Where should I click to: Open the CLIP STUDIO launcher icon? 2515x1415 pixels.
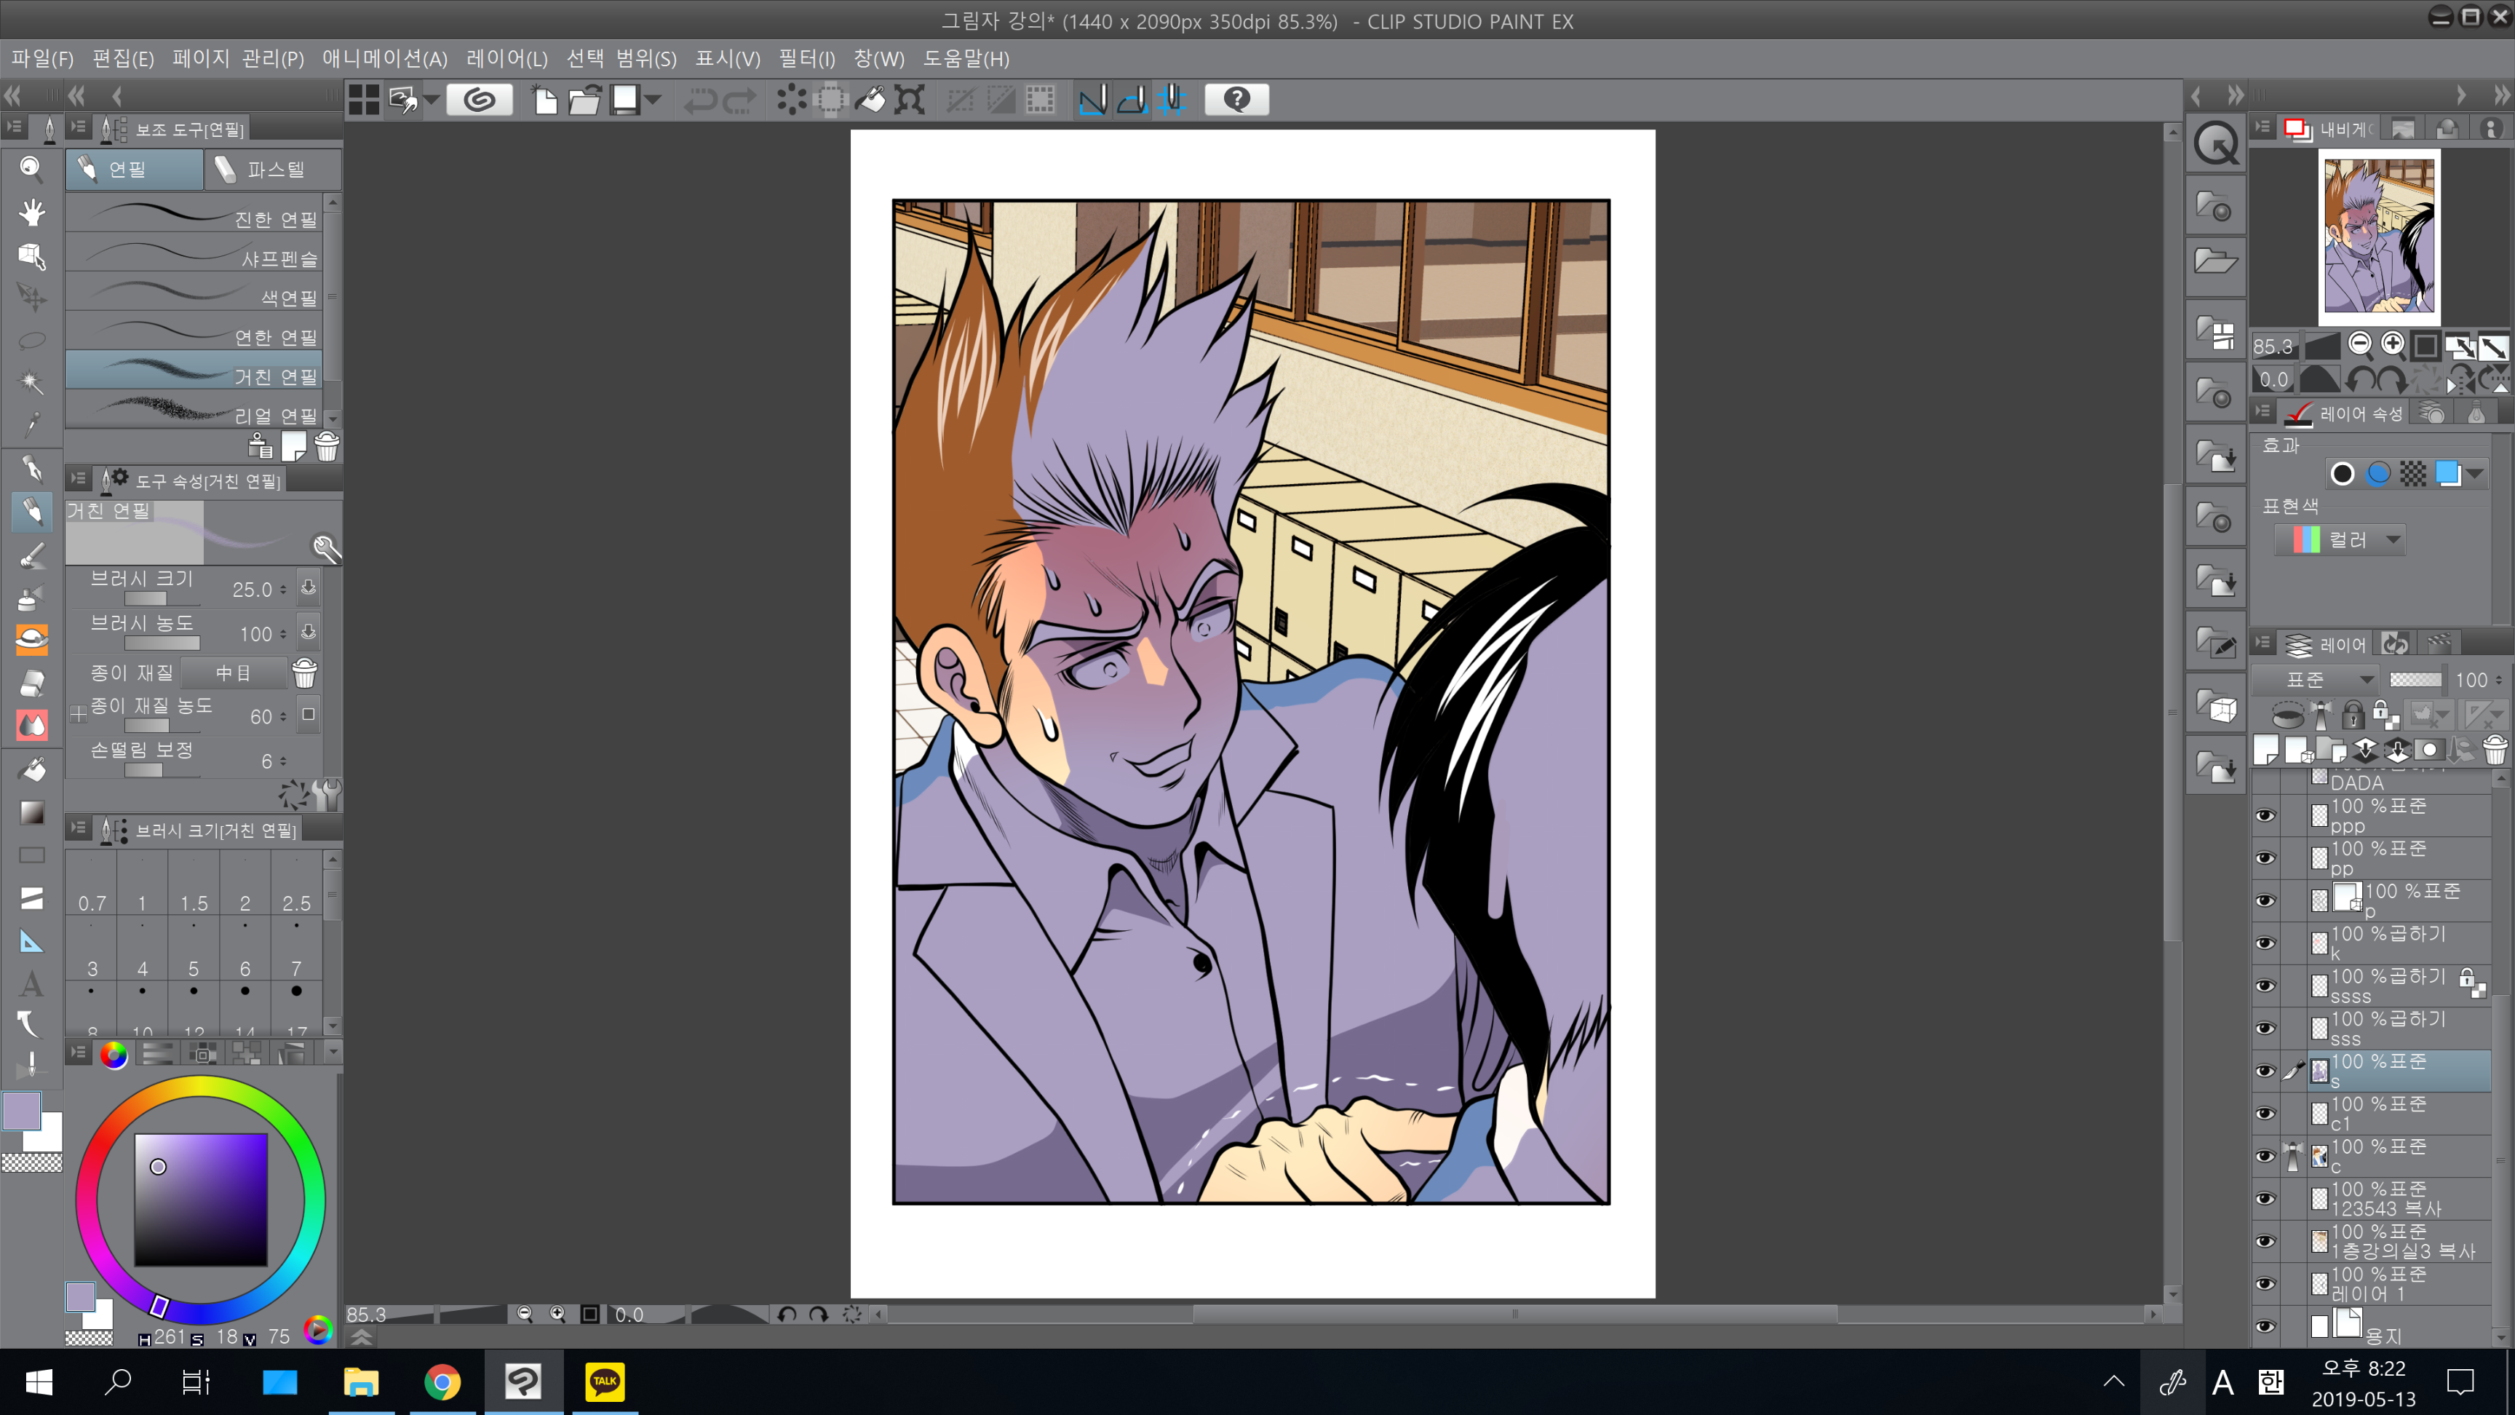tap(480, 100)
